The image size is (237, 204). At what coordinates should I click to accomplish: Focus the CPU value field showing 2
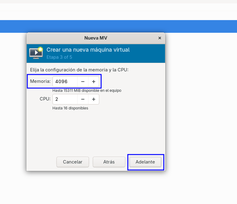coord(65,99)
